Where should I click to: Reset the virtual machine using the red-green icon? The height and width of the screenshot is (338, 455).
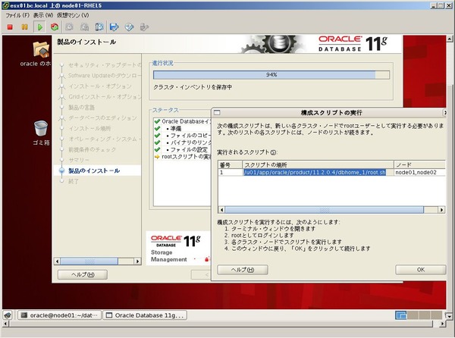pyautogui.click(x=55, y=27)
